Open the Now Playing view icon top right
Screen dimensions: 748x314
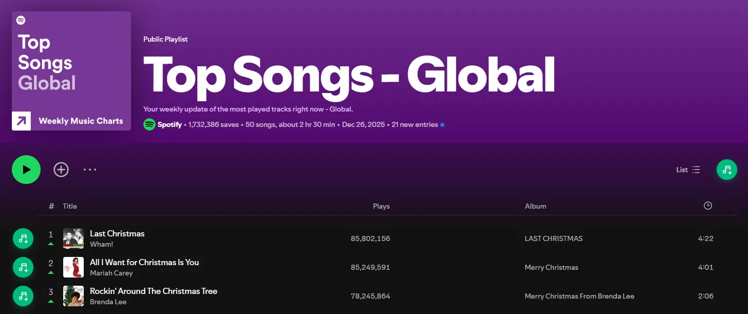tap(726, 169)
